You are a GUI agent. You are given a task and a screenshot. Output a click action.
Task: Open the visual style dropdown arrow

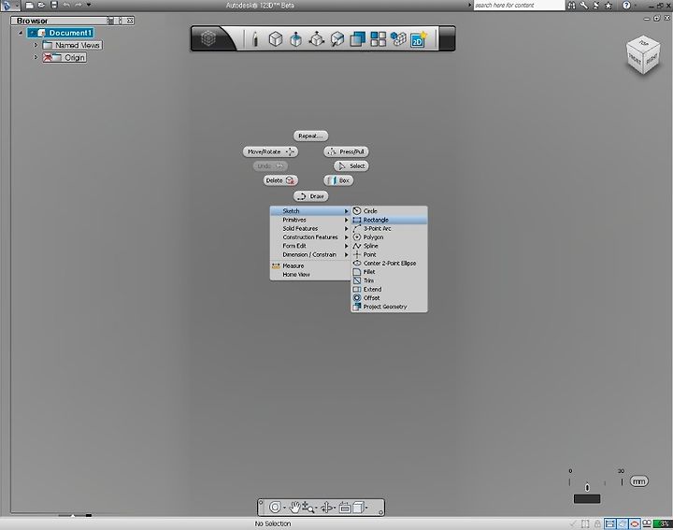pos(366,508)
